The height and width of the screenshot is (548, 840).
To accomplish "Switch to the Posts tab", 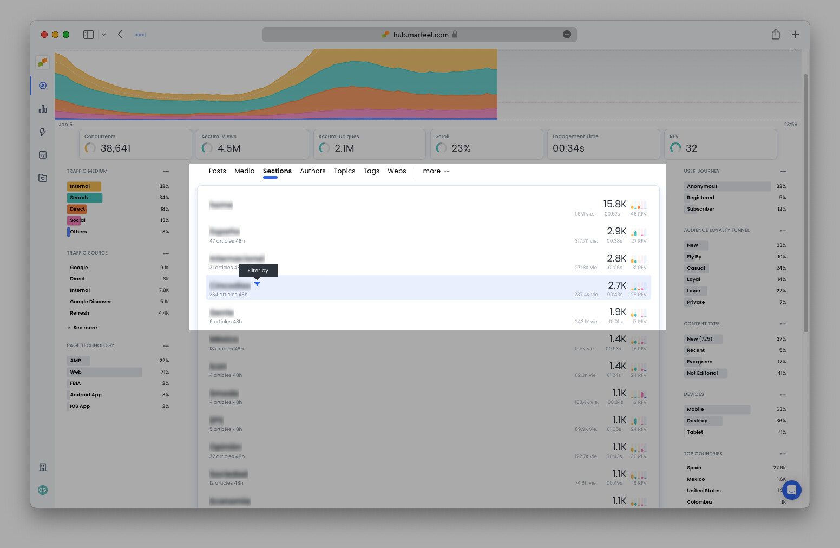I will click(217, 171).
